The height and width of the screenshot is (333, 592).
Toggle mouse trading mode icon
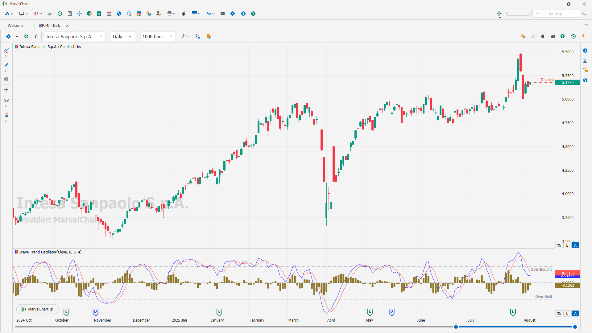point(543,36)
